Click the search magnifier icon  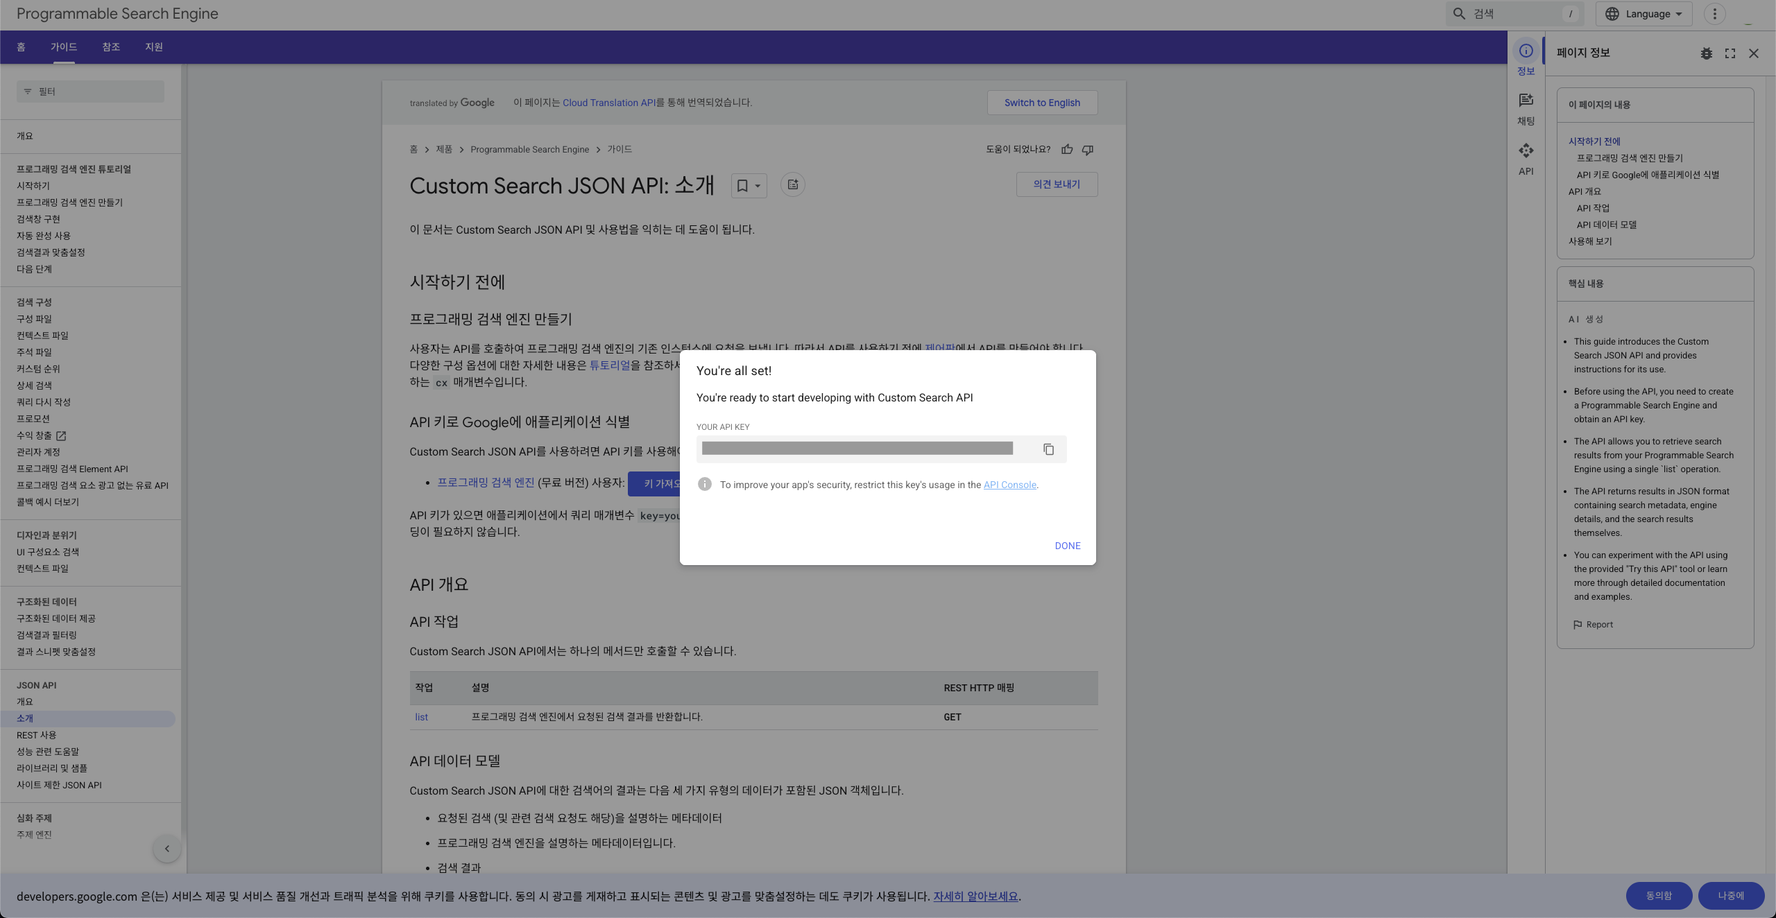point(1459,14)
